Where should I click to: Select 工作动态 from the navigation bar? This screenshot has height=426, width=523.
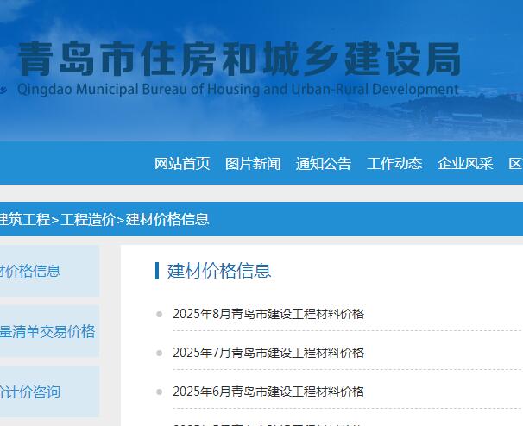coord(394,164)
